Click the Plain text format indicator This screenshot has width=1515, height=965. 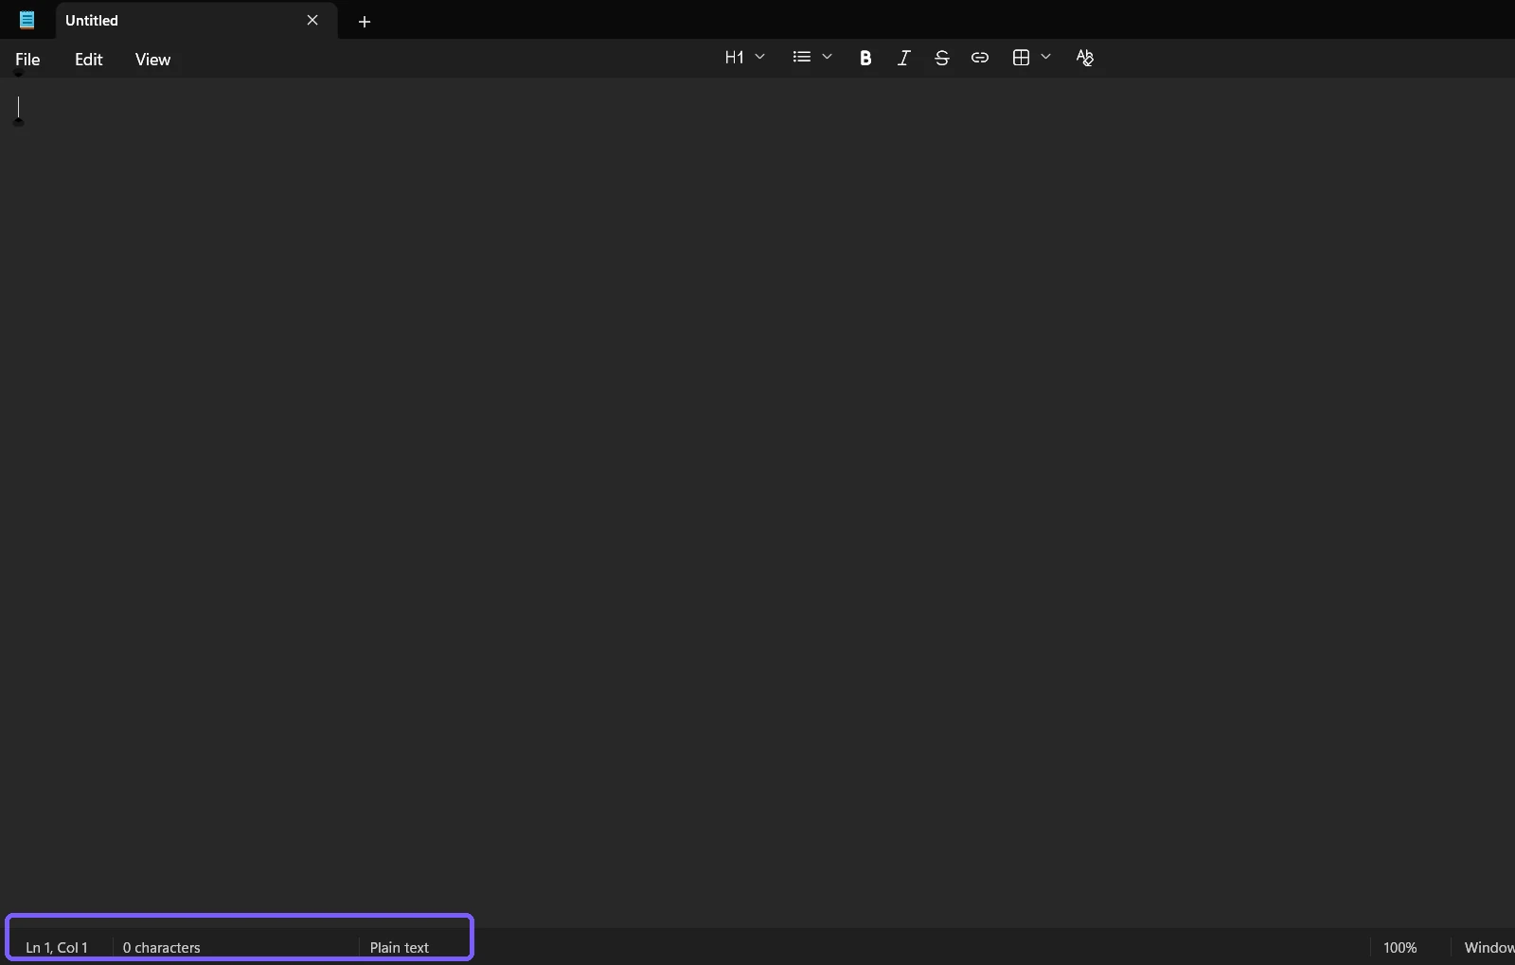click(x=400, y=947)
